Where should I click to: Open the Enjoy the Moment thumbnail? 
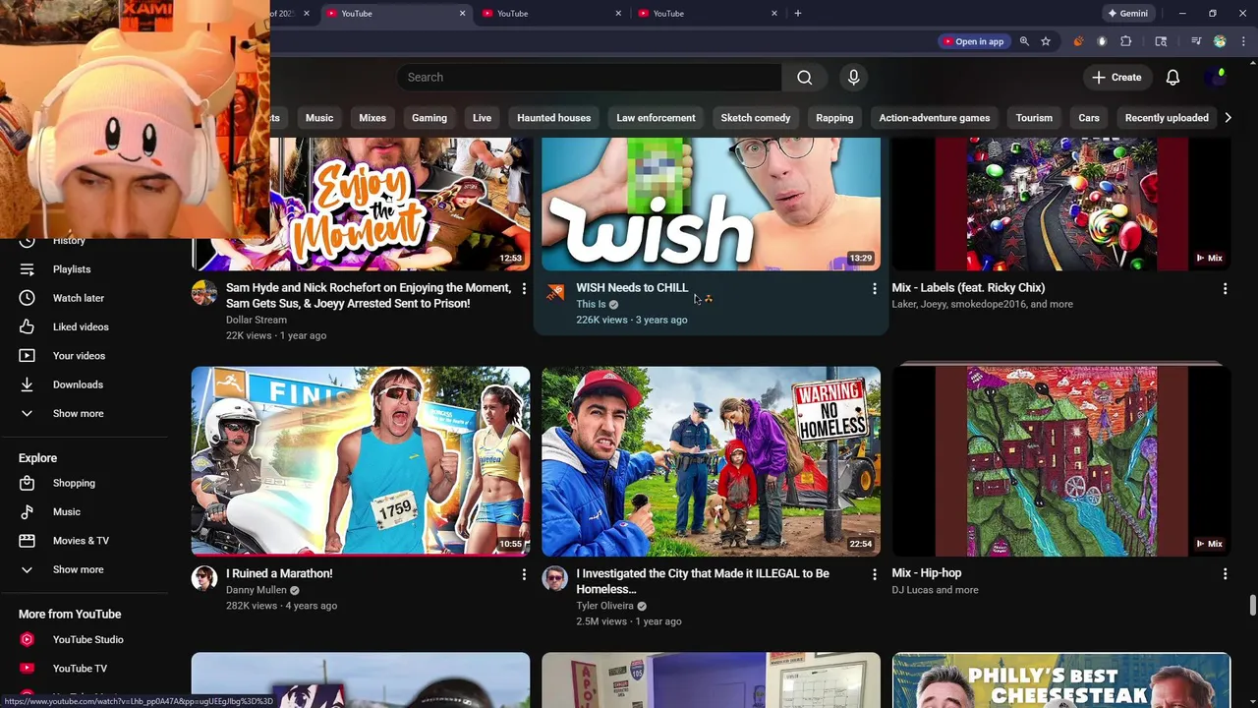tap(400, 205)
